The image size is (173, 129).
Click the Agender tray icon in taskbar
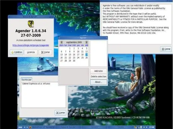(135, 127)
